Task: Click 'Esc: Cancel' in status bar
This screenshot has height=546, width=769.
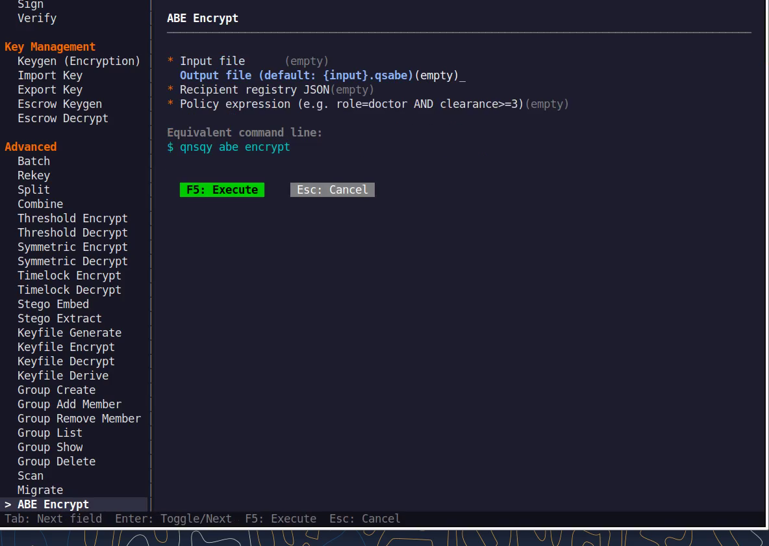Action: click(x=365, y=519)
